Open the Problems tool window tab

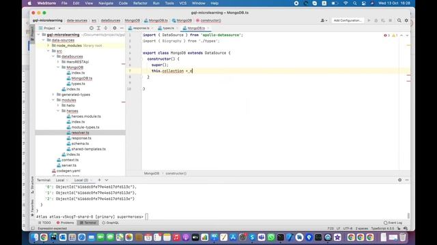coord(66,223)
